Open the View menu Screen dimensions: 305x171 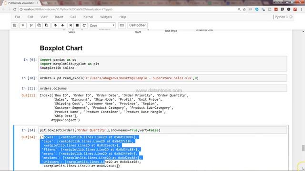click(44, 17)
